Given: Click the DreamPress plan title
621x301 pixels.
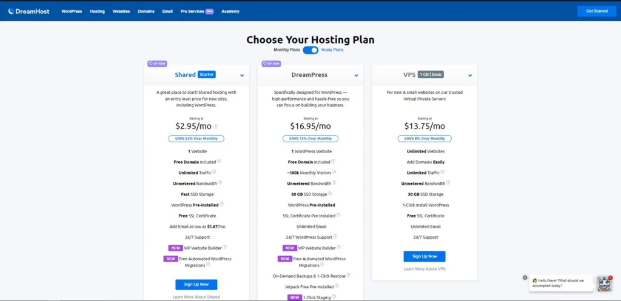Looking at the screenshot, I should (309, 74).
